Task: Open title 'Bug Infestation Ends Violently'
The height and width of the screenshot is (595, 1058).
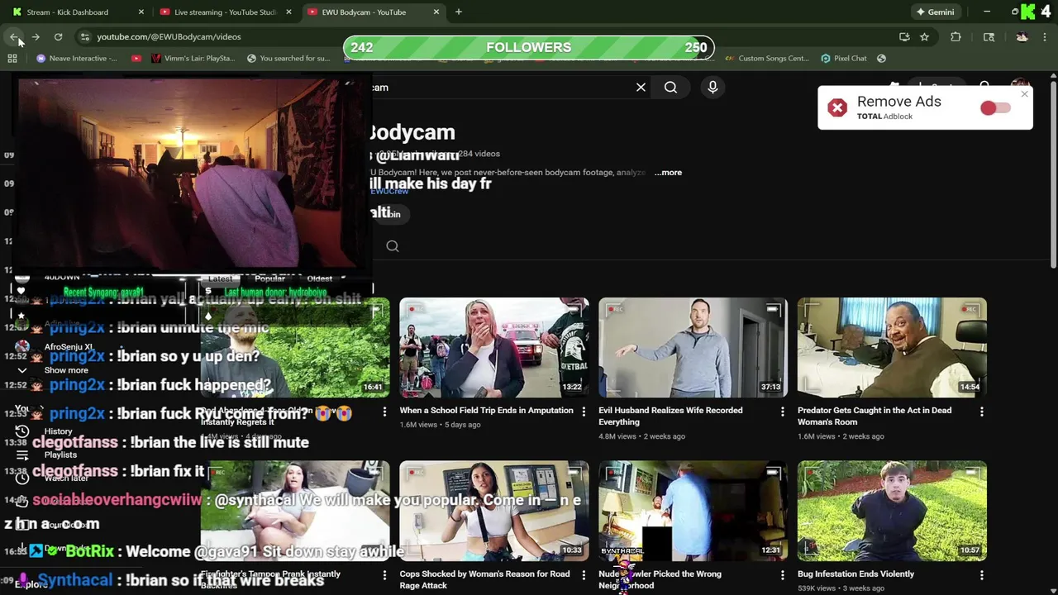Action: tap(855, 574)
